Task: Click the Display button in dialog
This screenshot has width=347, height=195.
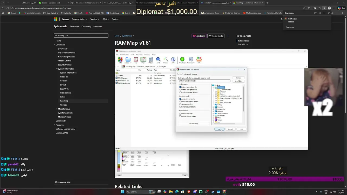Action: point(238,78)
